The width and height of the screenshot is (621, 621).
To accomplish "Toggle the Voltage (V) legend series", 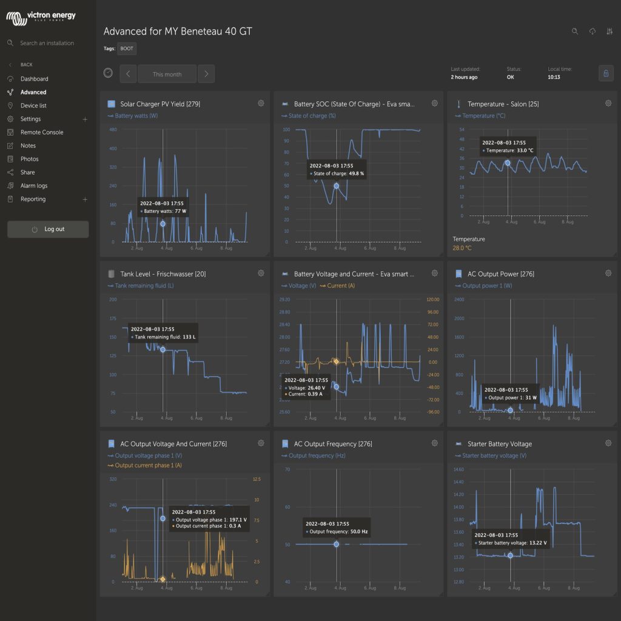I will [x=298, y=286].
